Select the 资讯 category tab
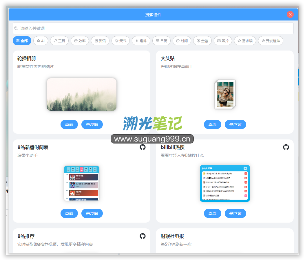 pos(100,41)
